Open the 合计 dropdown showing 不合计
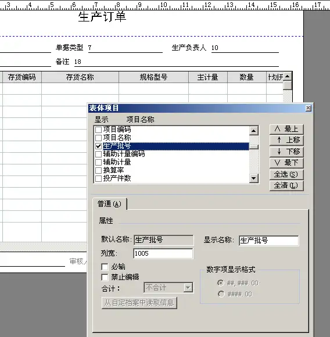 tap(188, 288)
